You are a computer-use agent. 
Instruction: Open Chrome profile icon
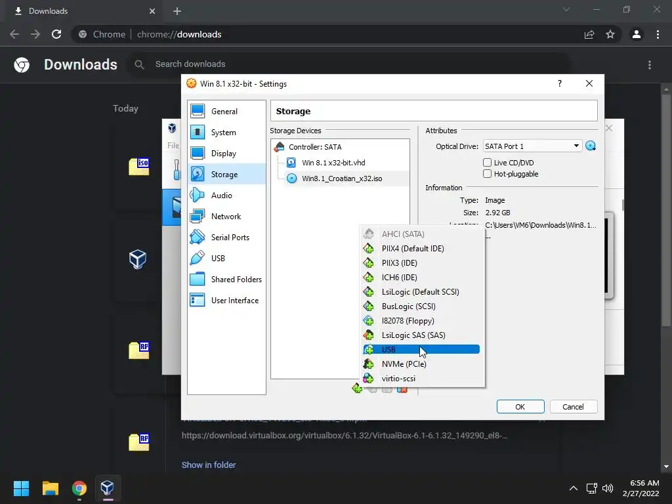[637, 34]
